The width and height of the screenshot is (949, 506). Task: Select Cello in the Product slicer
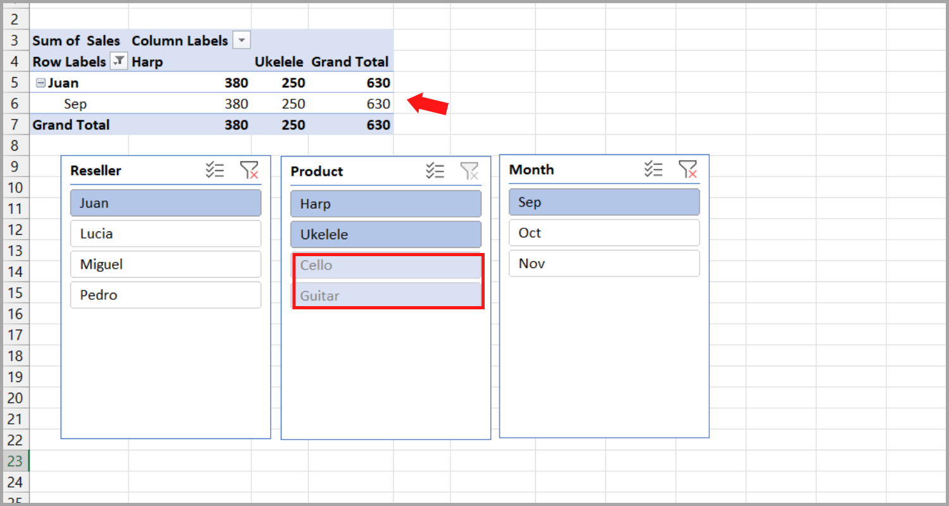[387, 265]
